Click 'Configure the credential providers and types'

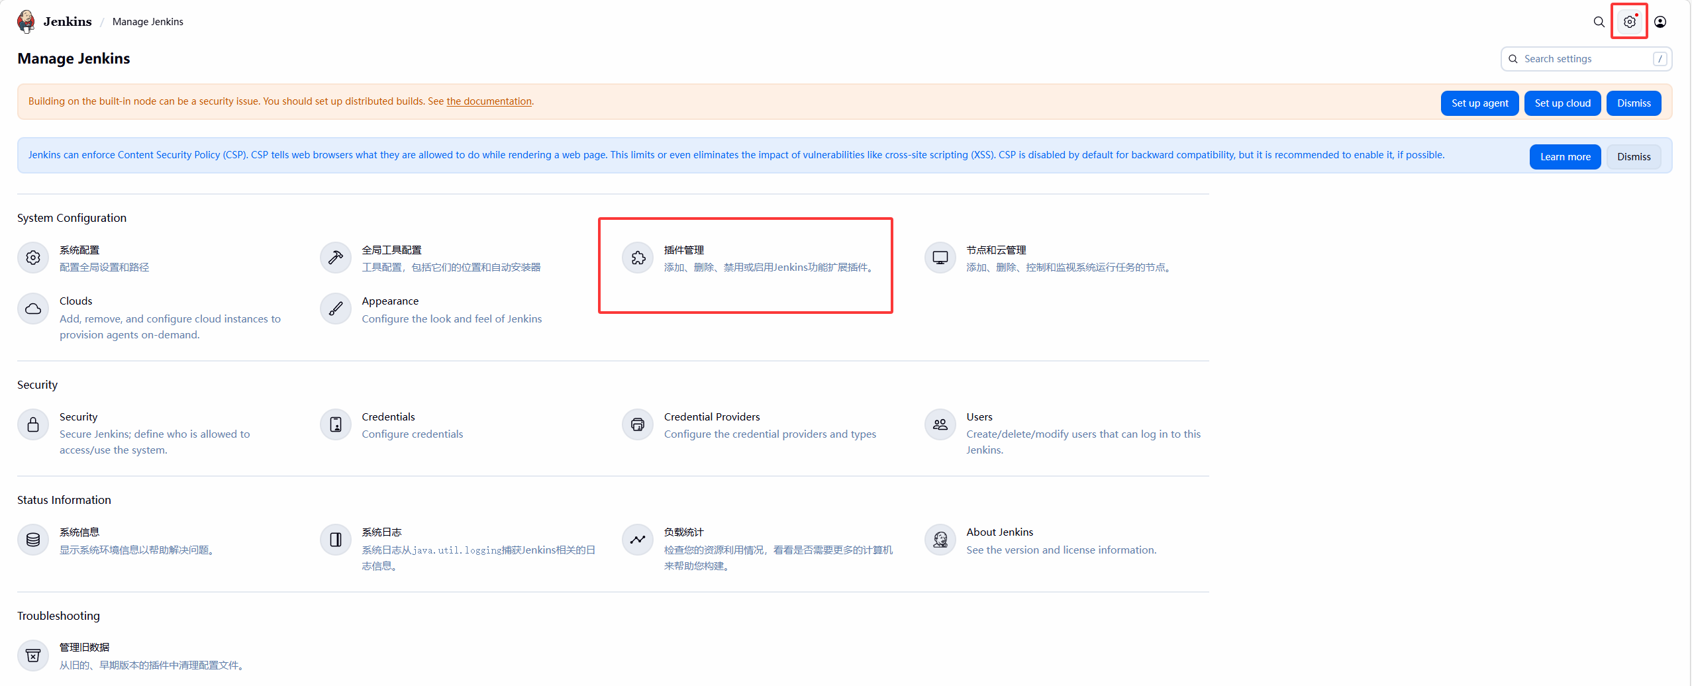(x=770, y=434)
